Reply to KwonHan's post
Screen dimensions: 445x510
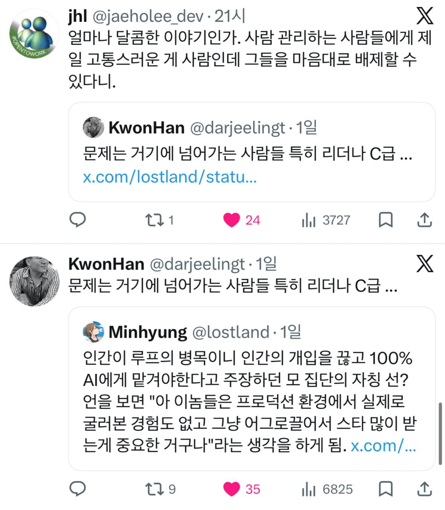pos(78,489)
